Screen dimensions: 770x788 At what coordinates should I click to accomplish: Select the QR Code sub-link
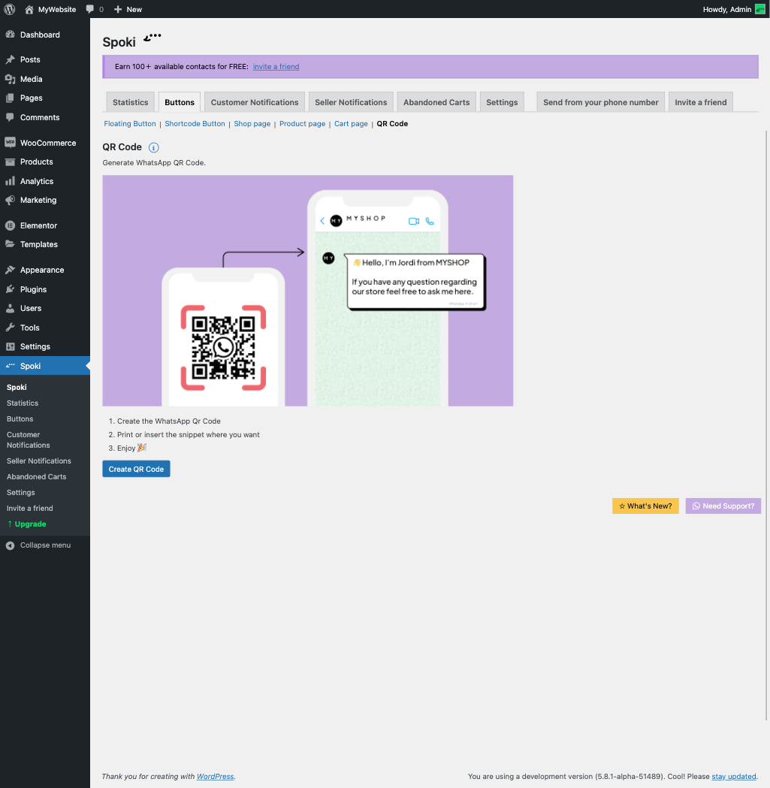[392, 124]
